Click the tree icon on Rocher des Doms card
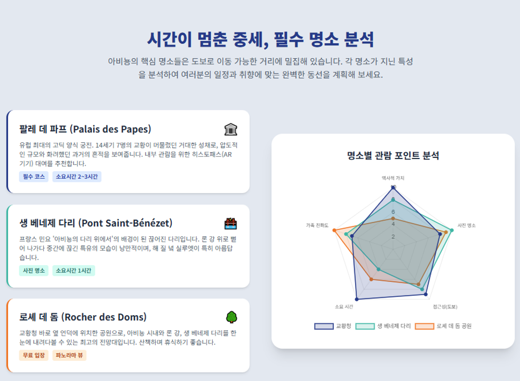 tap(231, 317)
